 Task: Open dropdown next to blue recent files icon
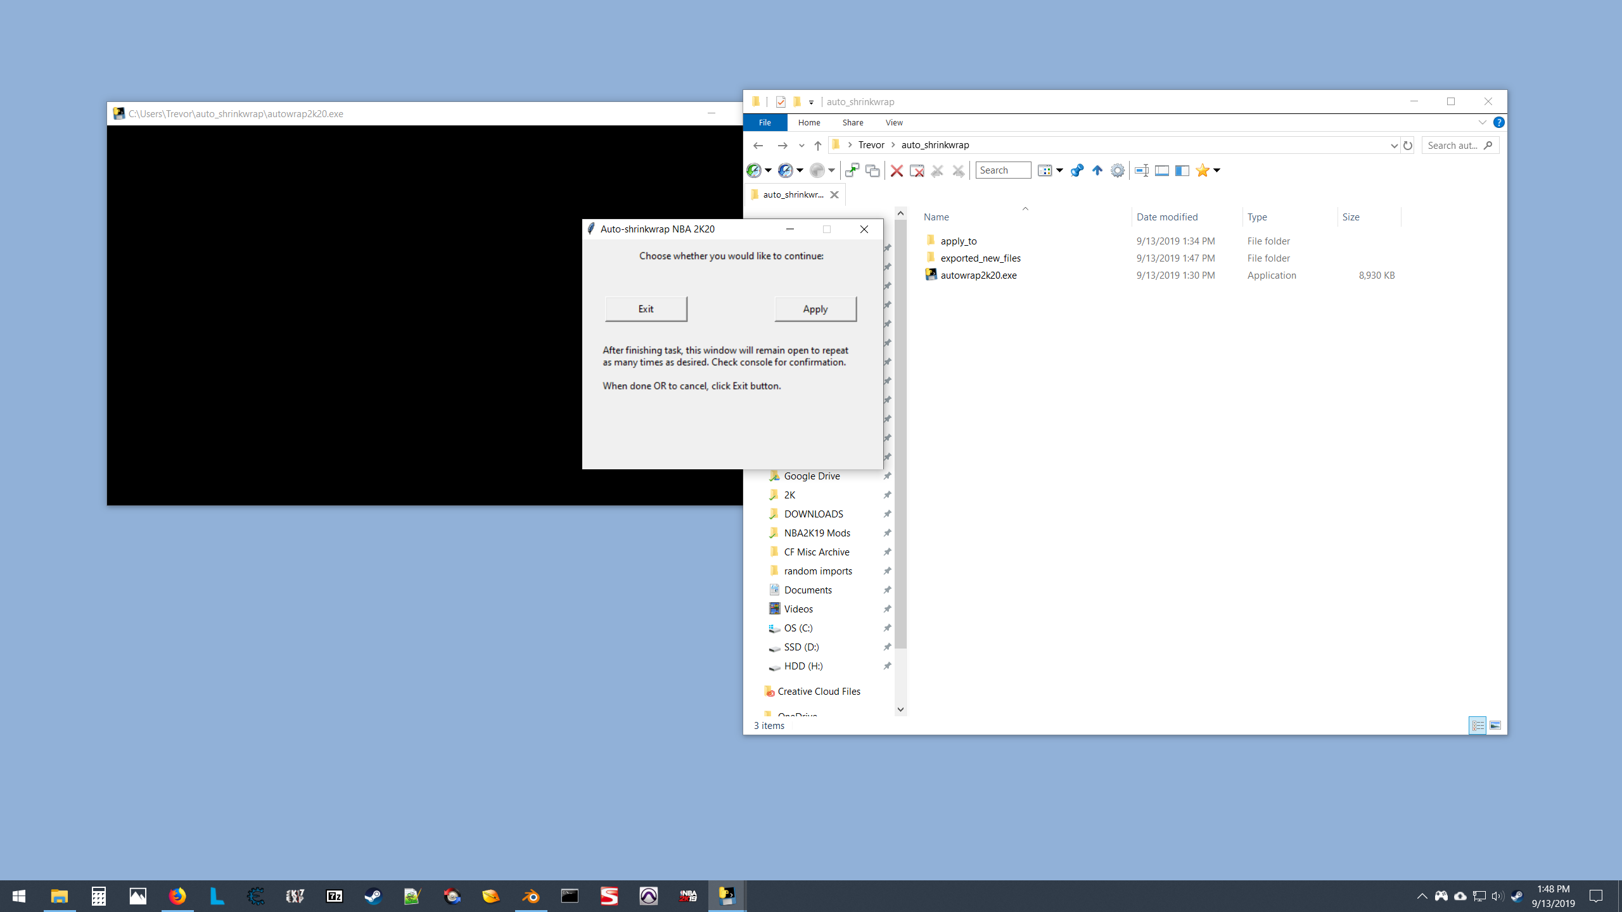point(800,170)
